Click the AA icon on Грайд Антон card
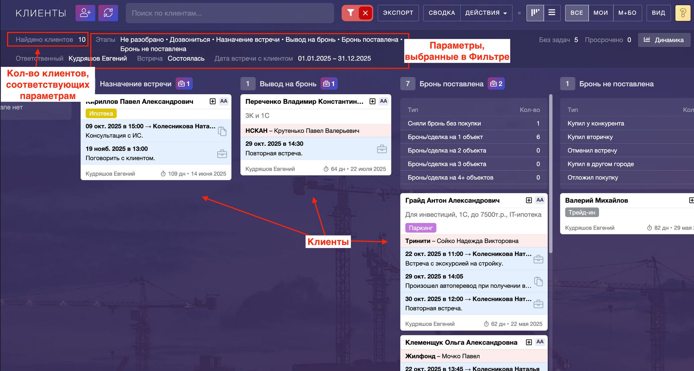 pos(540,200)
